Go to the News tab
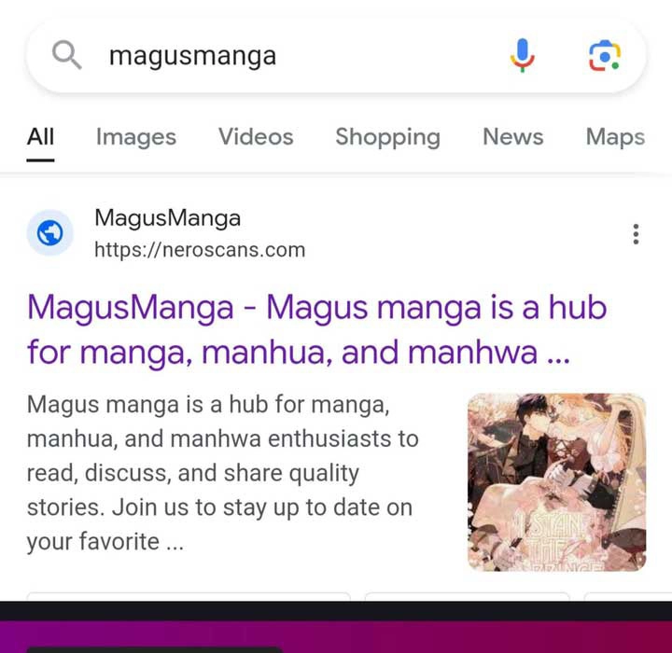672x653 pixels. [x=513, y=137]
